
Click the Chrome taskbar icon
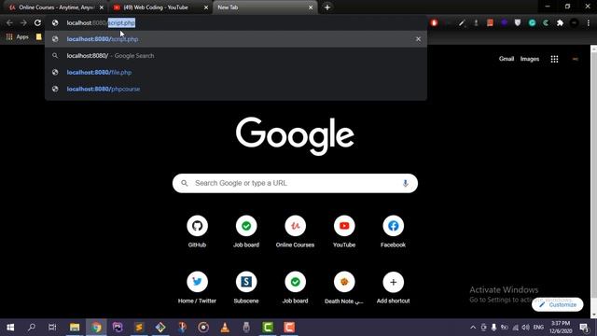point(96,328)
